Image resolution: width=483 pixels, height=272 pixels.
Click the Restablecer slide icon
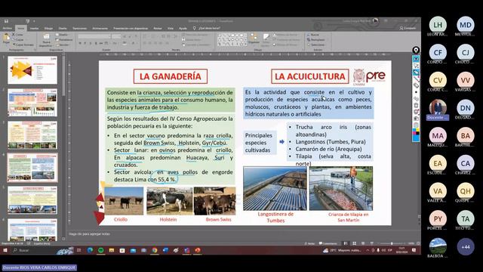(57, 40)
